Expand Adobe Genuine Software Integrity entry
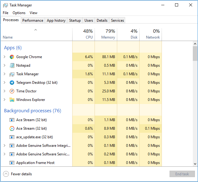The width and height of the screenshot is (198, 182). pos(5,146)
